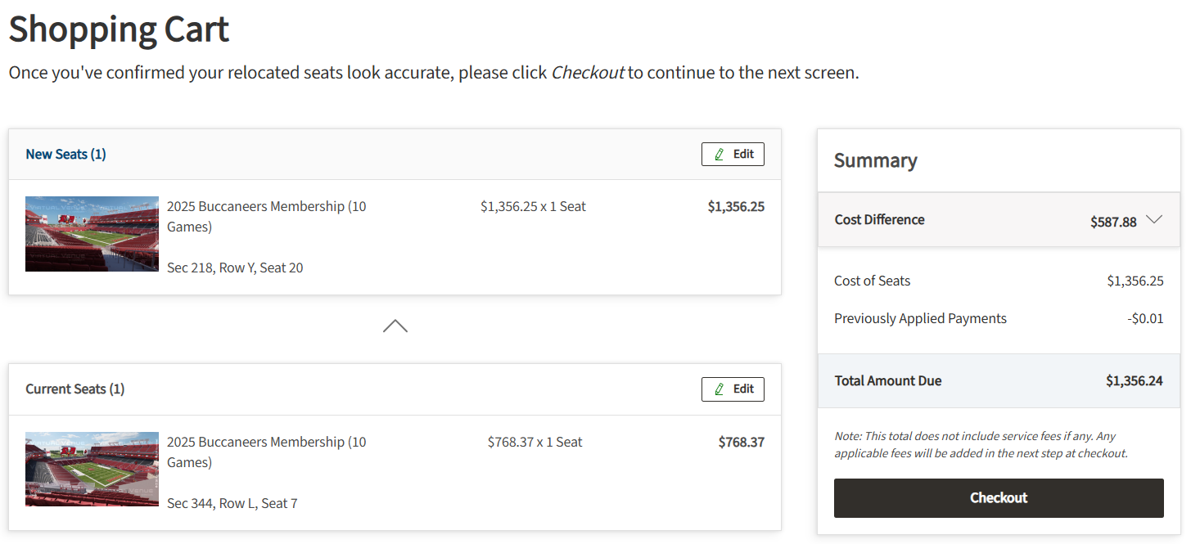Click the $1,356.25 x 1 Seat price
Screen dimensions: 1200x544
533,207
